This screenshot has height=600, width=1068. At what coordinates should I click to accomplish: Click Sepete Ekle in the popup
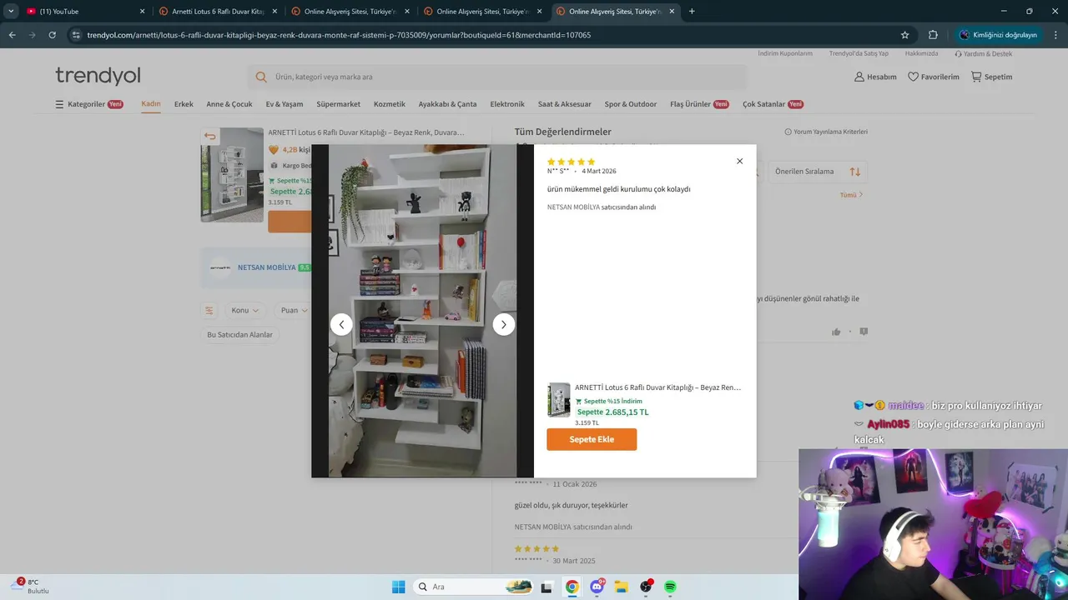click(592, 439)
